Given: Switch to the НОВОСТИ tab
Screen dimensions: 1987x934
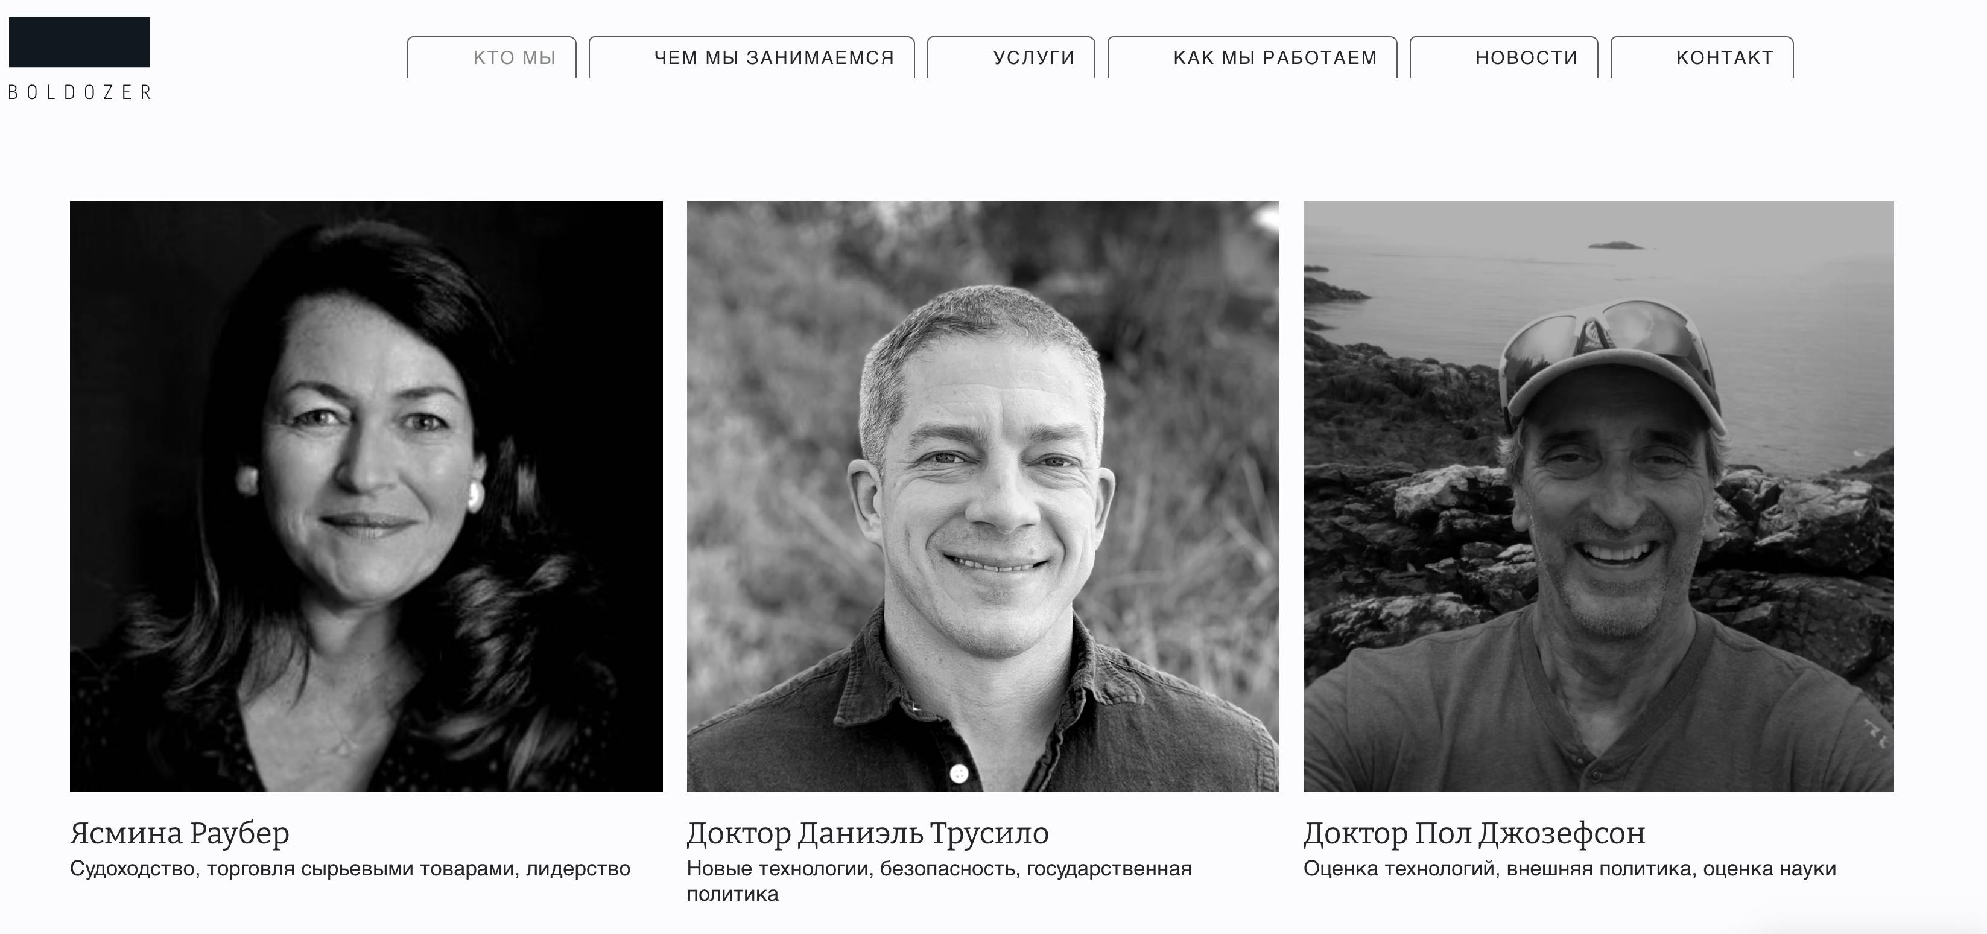Looking at the screenshot, I should pos(1503,57).
